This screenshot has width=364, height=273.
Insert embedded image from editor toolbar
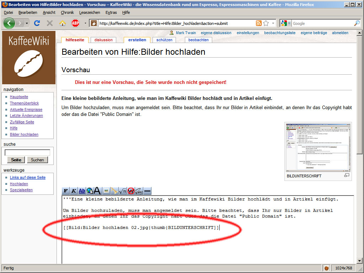click(106, 191)
